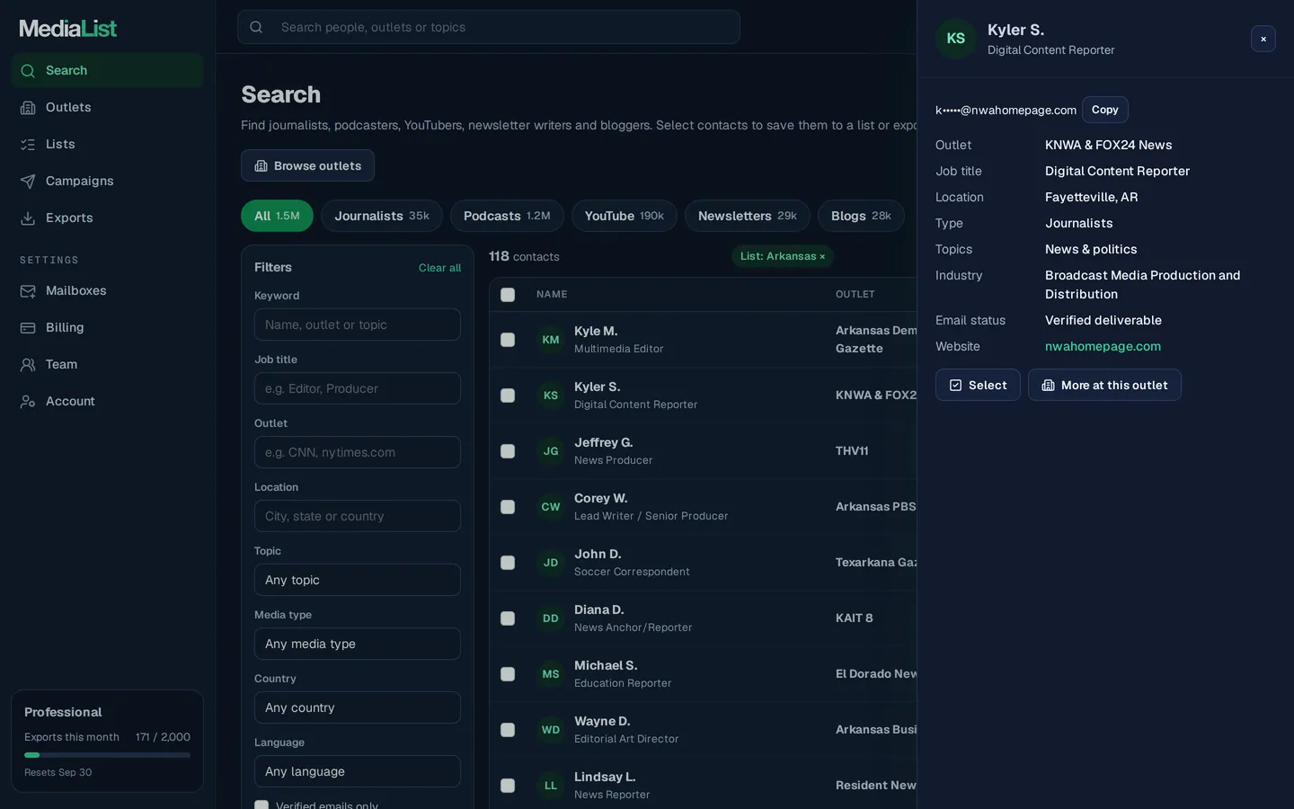The height and width of the screenshot is (809, 1294).
Task: Click the MediaList logo
Action: coord(68,28)
